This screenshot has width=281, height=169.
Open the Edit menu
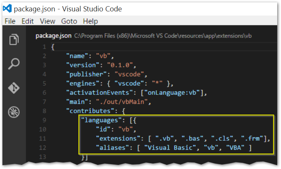click(x=27, y=21)
